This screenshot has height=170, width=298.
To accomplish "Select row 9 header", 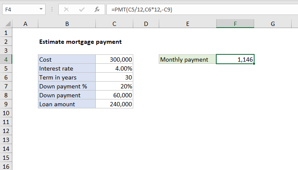I will (x=6, y=104).
